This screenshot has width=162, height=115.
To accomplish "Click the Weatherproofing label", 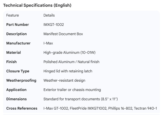I will click(21, 81).
